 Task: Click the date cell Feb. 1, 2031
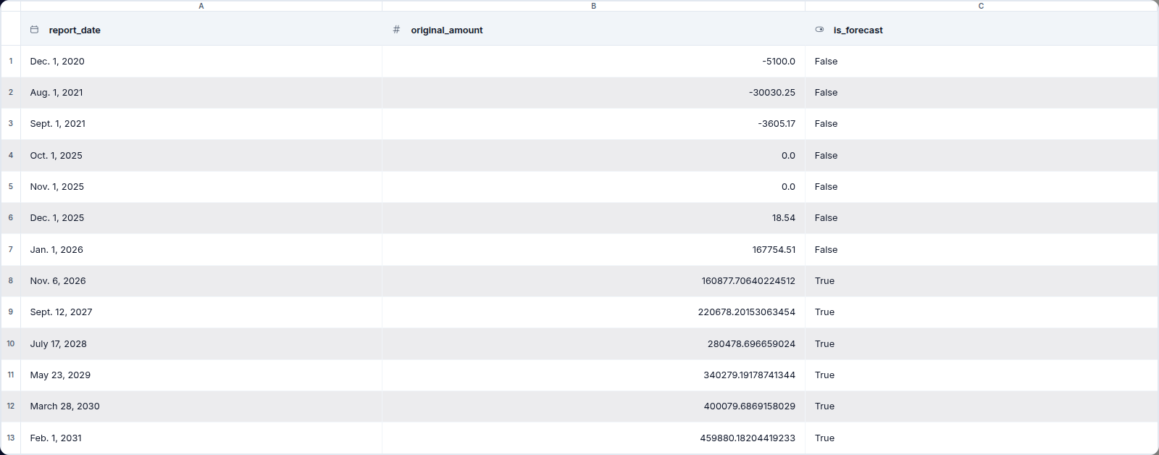(x=201, y=438)
